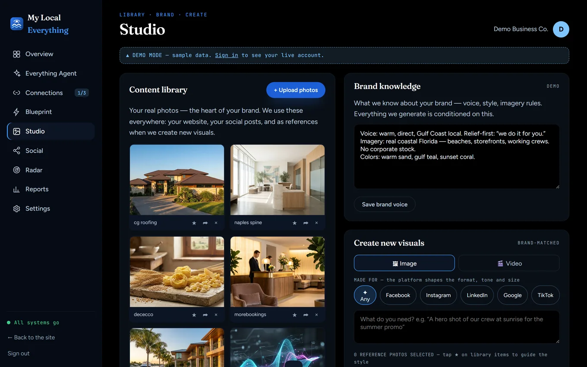This screenshot has height=367, width=587.
Task: Click the Social share-nodes icon
Action: (16, 151)
